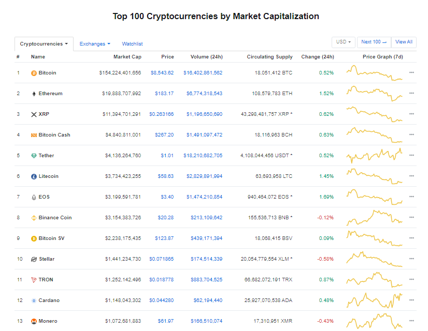This screenshot has height=331, width=428.
Task: Switch to the Watchlist tab
Action: point(132,44)
